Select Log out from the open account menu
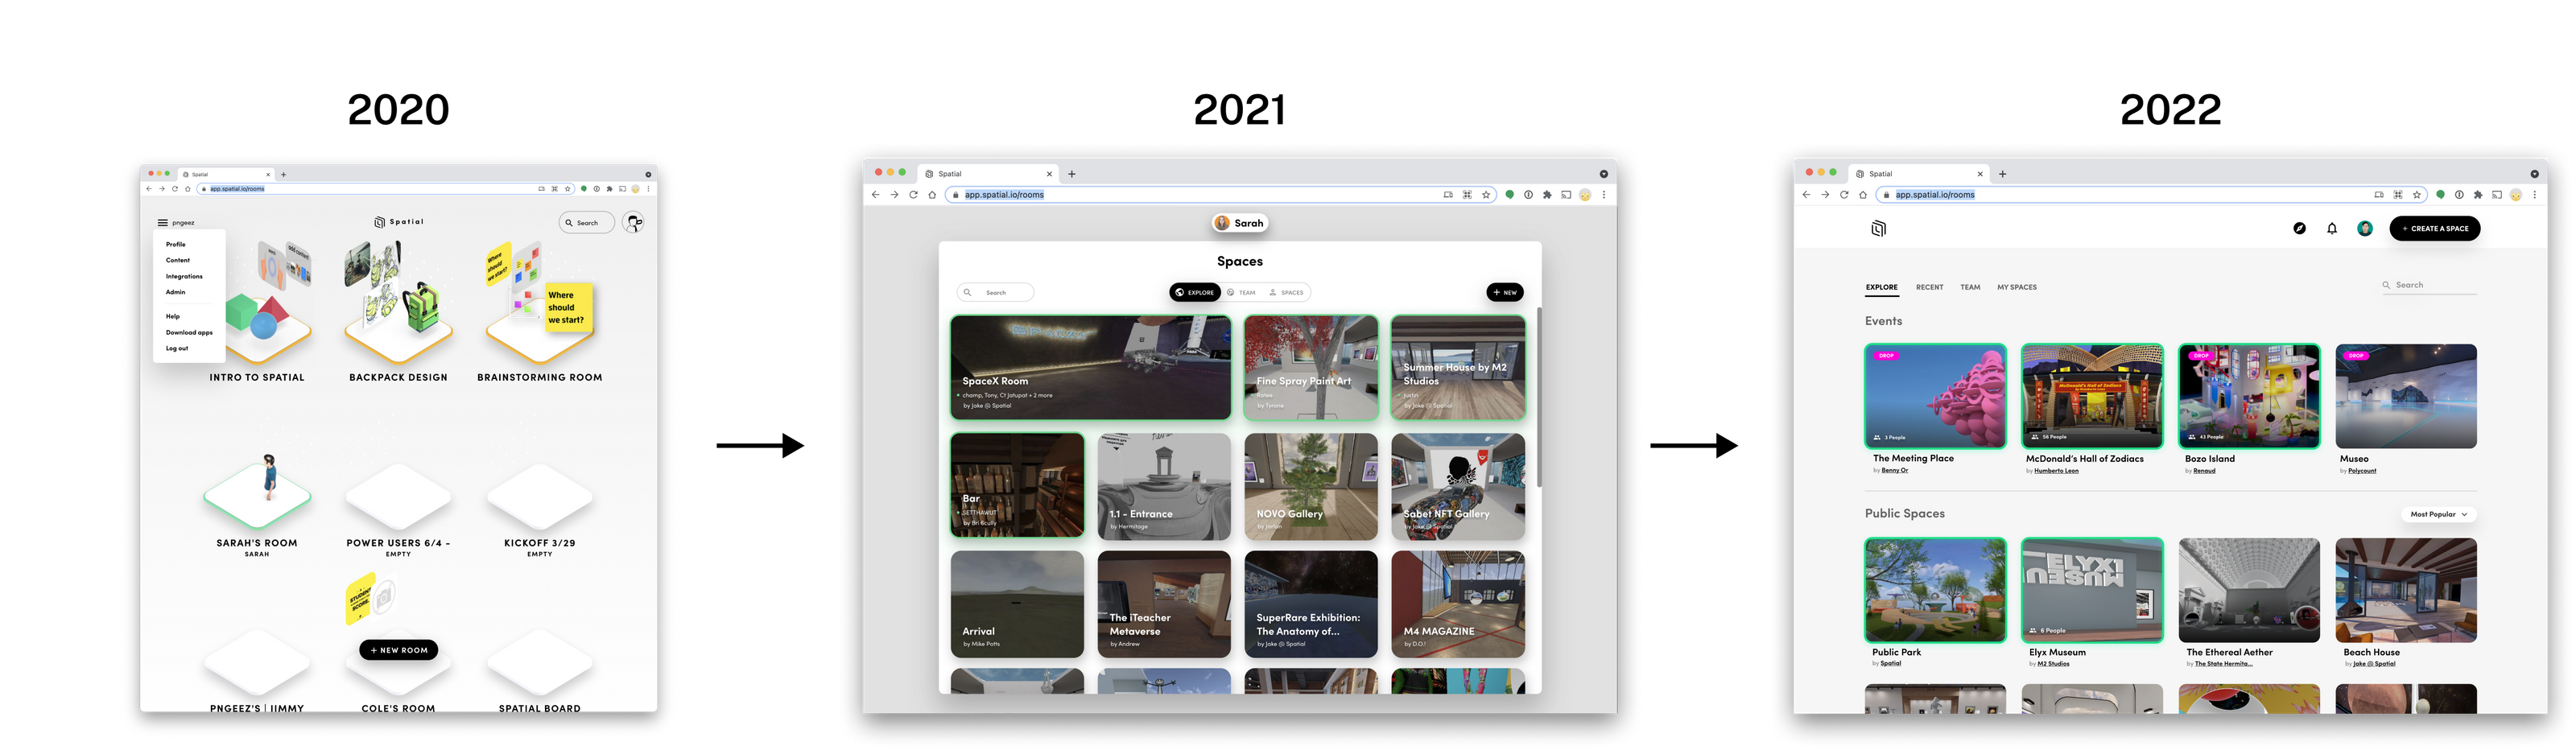 176,348
